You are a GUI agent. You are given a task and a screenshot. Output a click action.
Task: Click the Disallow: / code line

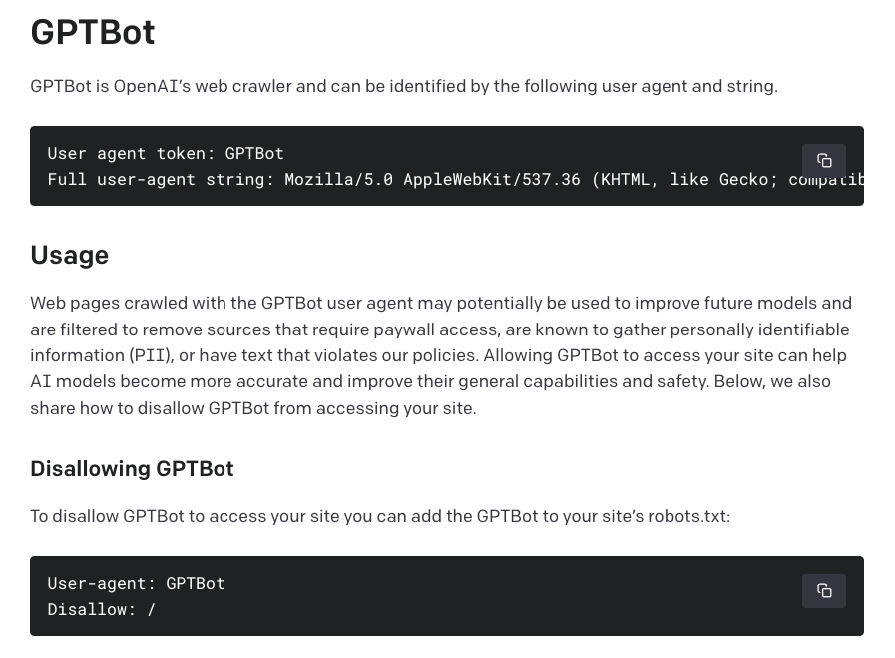pos(101,609)
